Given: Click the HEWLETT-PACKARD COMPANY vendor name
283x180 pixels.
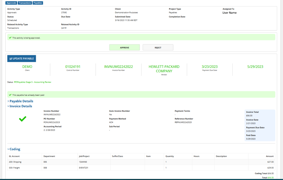Looking at the screenshot, I should click(164, 69).
